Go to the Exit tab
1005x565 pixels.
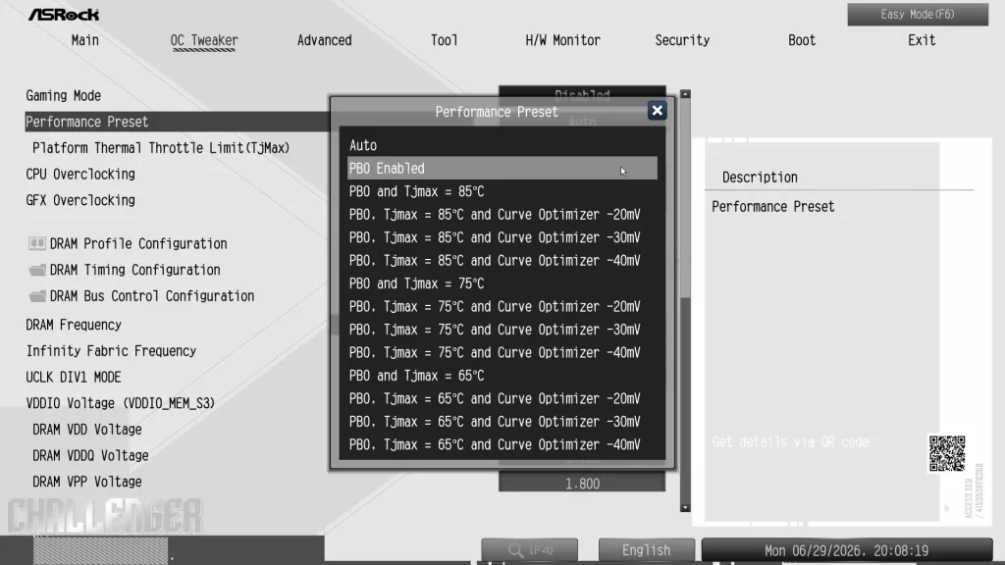click(922, 40)
